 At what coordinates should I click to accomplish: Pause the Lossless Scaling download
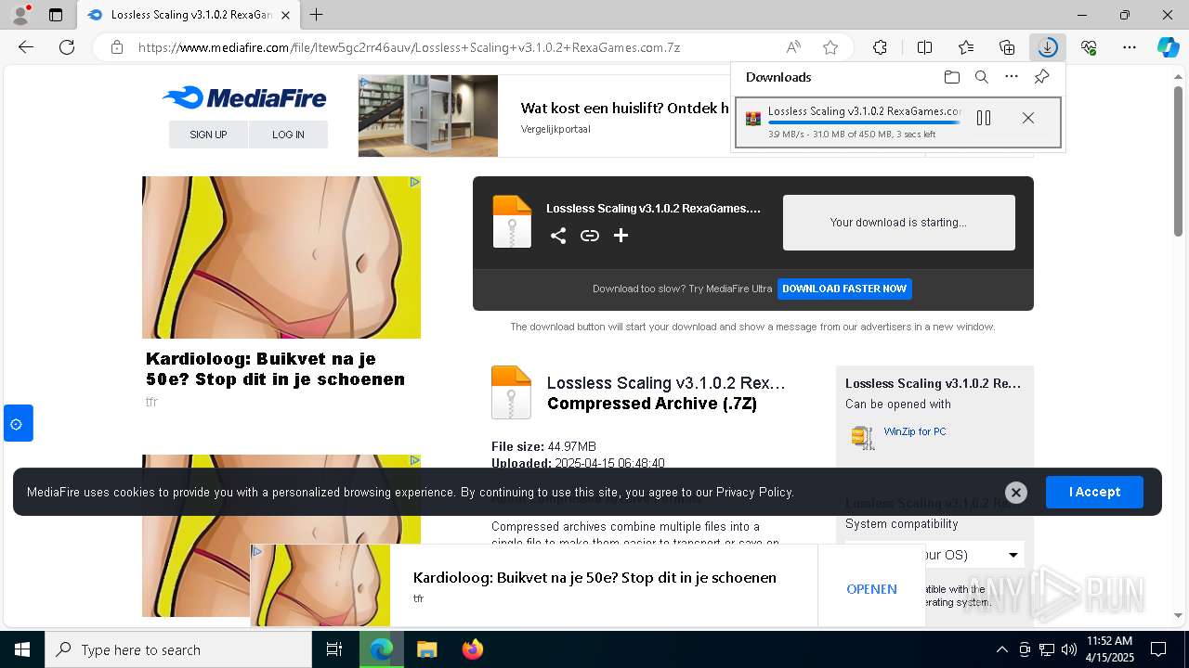(x=984, y=118)
